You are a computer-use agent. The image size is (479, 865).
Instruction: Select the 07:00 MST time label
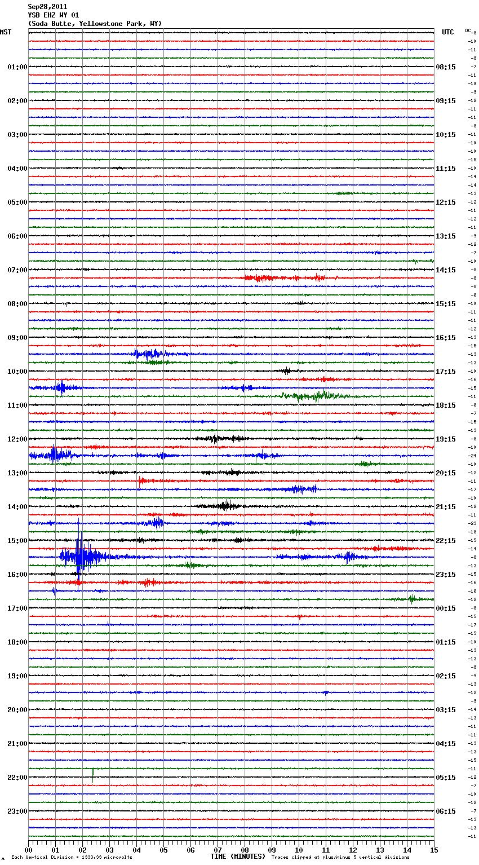[17, 270]
